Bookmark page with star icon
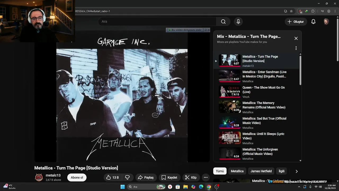This screenshot has width=339, height=191. (291, 11)
